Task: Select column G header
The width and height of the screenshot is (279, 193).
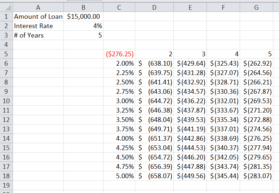Action: coord(256,7)
